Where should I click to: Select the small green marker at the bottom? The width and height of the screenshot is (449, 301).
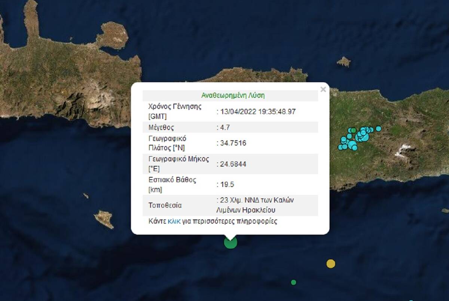(x=294, y=282)
